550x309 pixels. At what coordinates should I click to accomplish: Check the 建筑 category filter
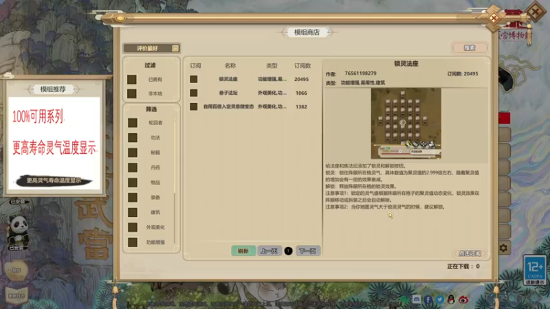tap(133, 212)
